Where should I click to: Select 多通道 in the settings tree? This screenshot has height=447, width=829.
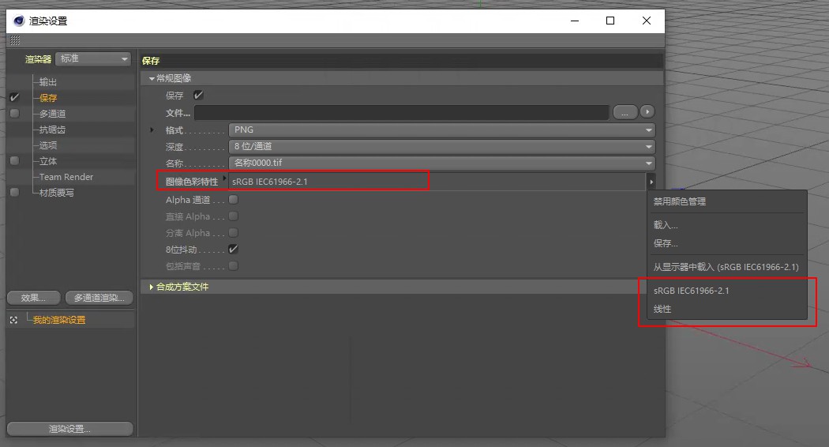click(52, 114)
